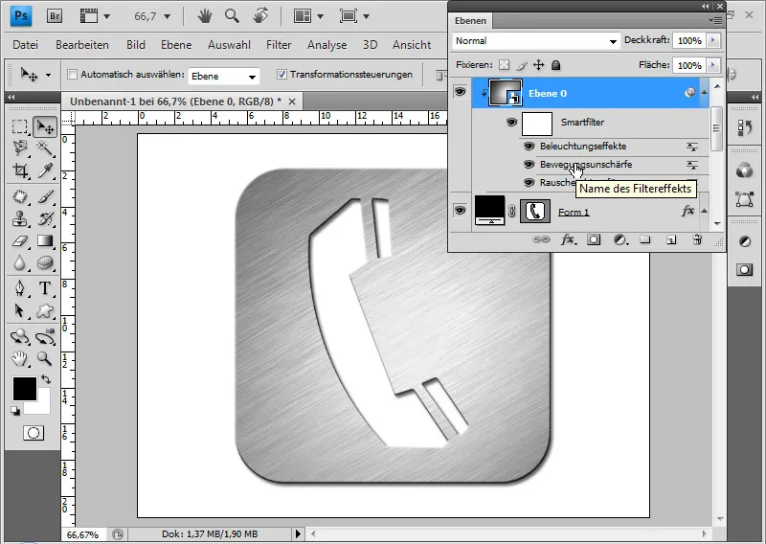This screenshot has height=544, width=766.
Task: Select the Pen tool
Action: (19, 288)
